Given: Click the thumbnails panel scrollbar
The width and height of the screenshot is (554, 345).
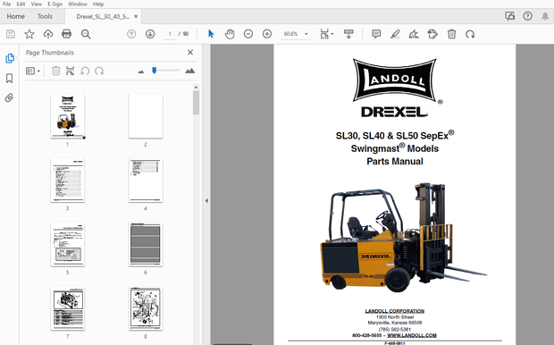Looking at the screenshot, I should pos(196,103).
